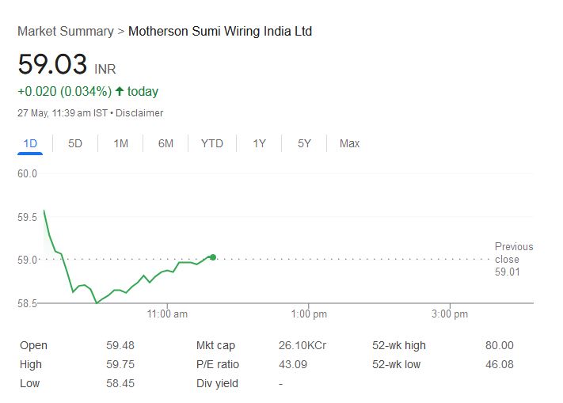Click the green up arrow icon
563x403 pixels.
pos(120,92)
